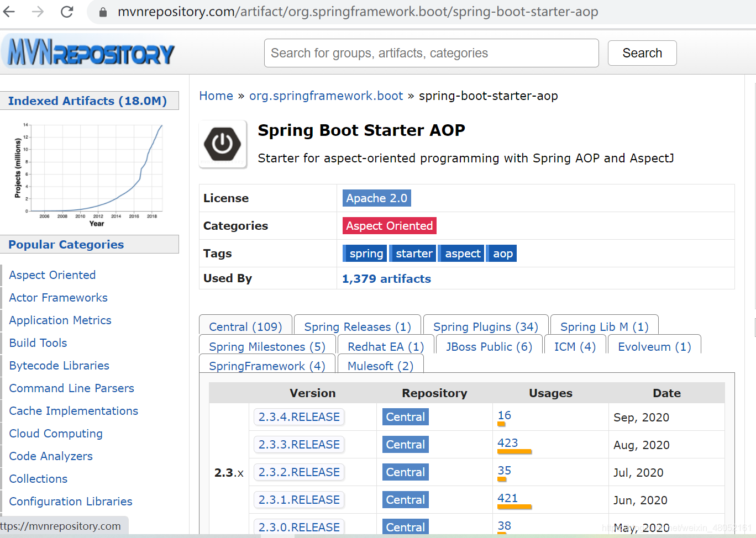Click the 2.3.x version group label
Screen dimensions: 756x538
229,473
